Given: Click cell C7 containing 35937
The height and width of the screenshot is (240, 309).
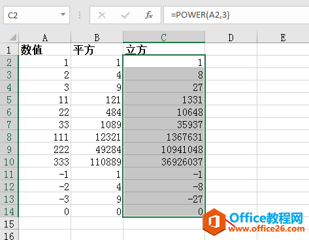Looking at the screenshot, I should pyautogui.click(x=164, y=124).
